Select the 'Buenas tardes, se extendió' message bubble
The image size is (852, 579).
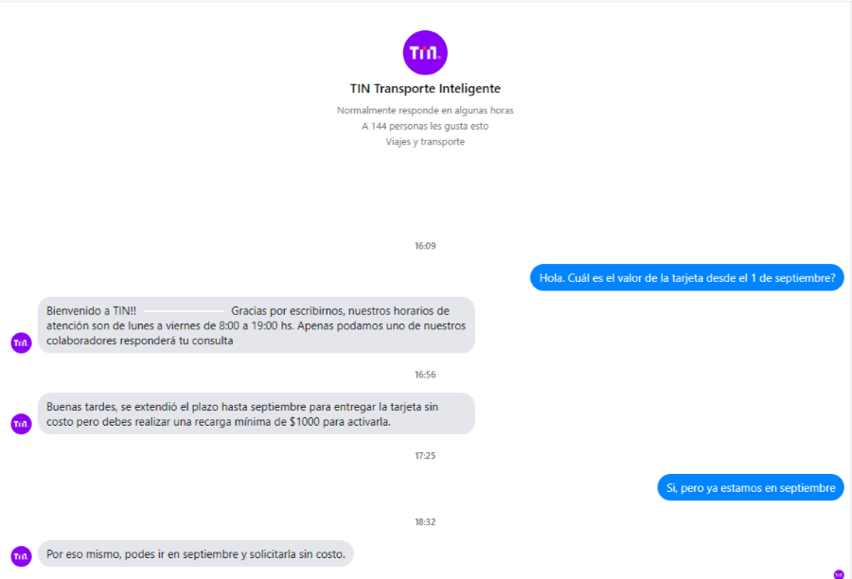(x=256, y=413)
